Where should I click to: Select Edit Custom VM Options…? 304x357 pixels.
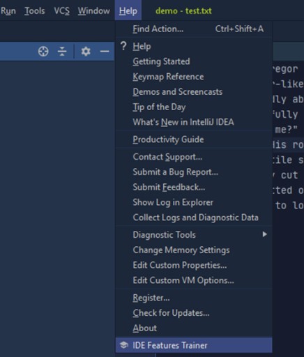pos(194,280)
